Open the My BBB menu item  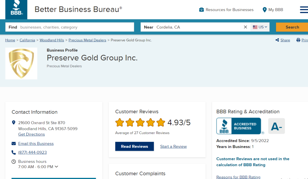[273, 10]
